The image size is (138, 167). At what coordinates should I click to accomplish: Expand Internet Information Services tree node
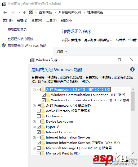pos(34,137)
